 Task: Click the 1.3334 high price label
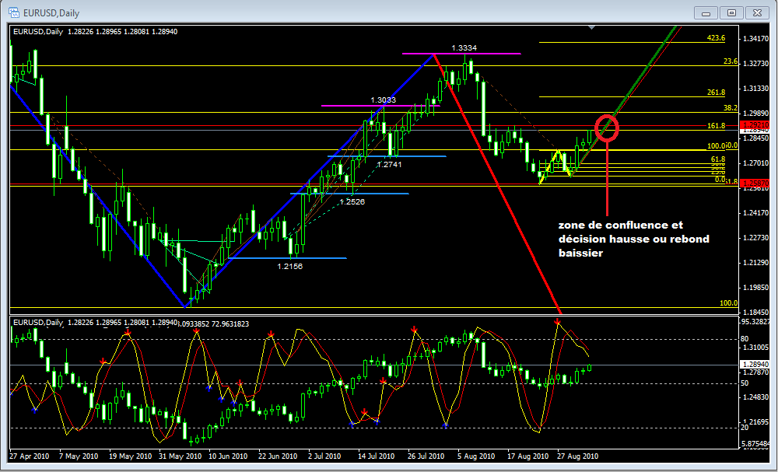point(465,47)
